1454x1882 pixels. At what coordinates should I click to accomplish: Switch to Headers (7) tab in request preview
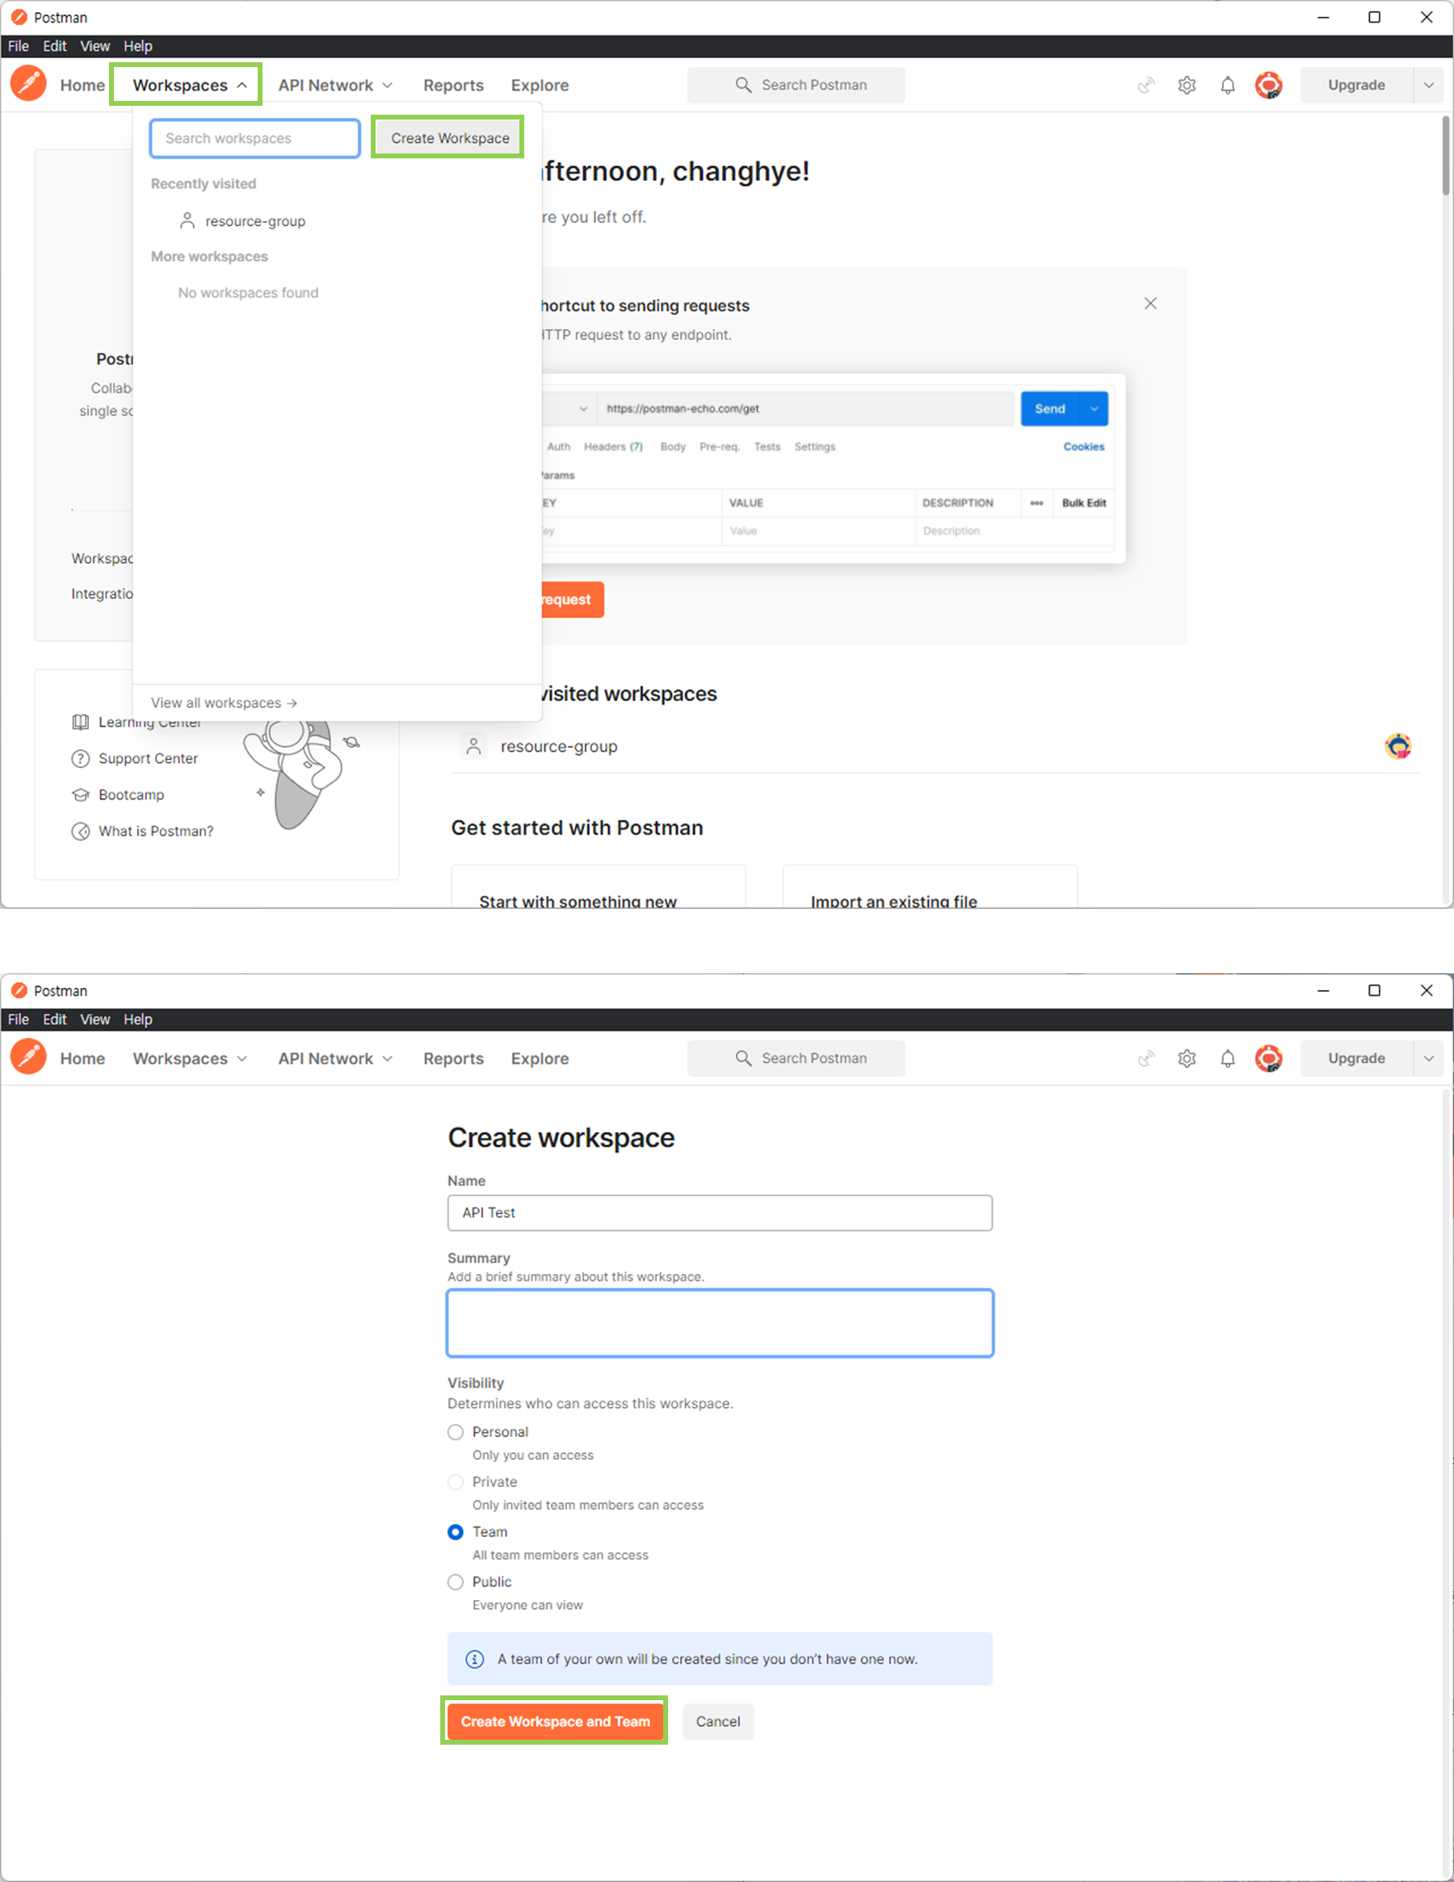point(613,447)
